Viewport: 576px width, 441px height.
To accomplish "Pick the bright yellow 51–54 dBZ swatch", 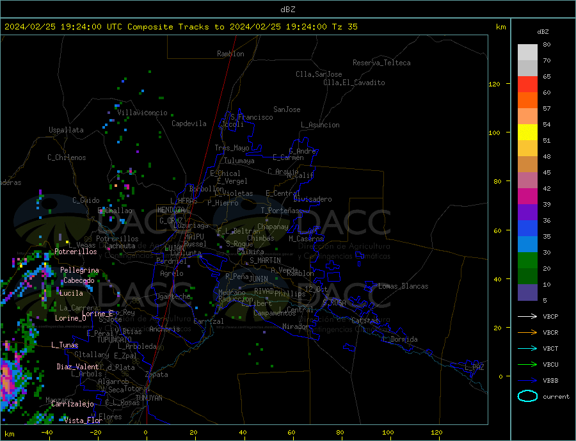I will pyautogui.click(x=527, y=132).
